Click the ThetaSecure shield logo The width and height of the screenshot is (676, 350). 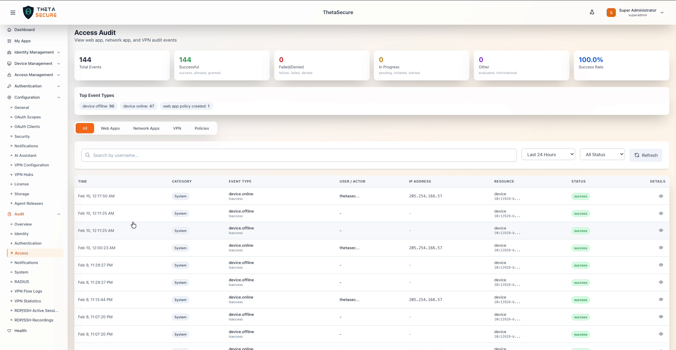(29, 12)
